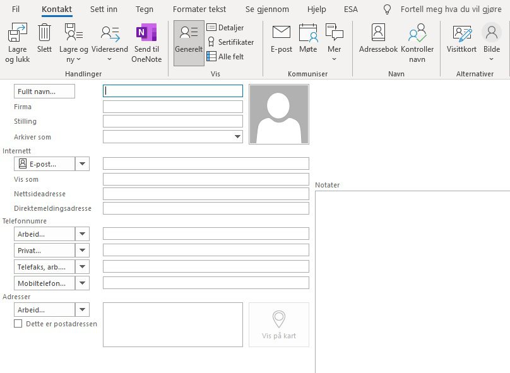
Task: Enable Dette er postadressen checkbox
Action: click(x=18, y=324)
